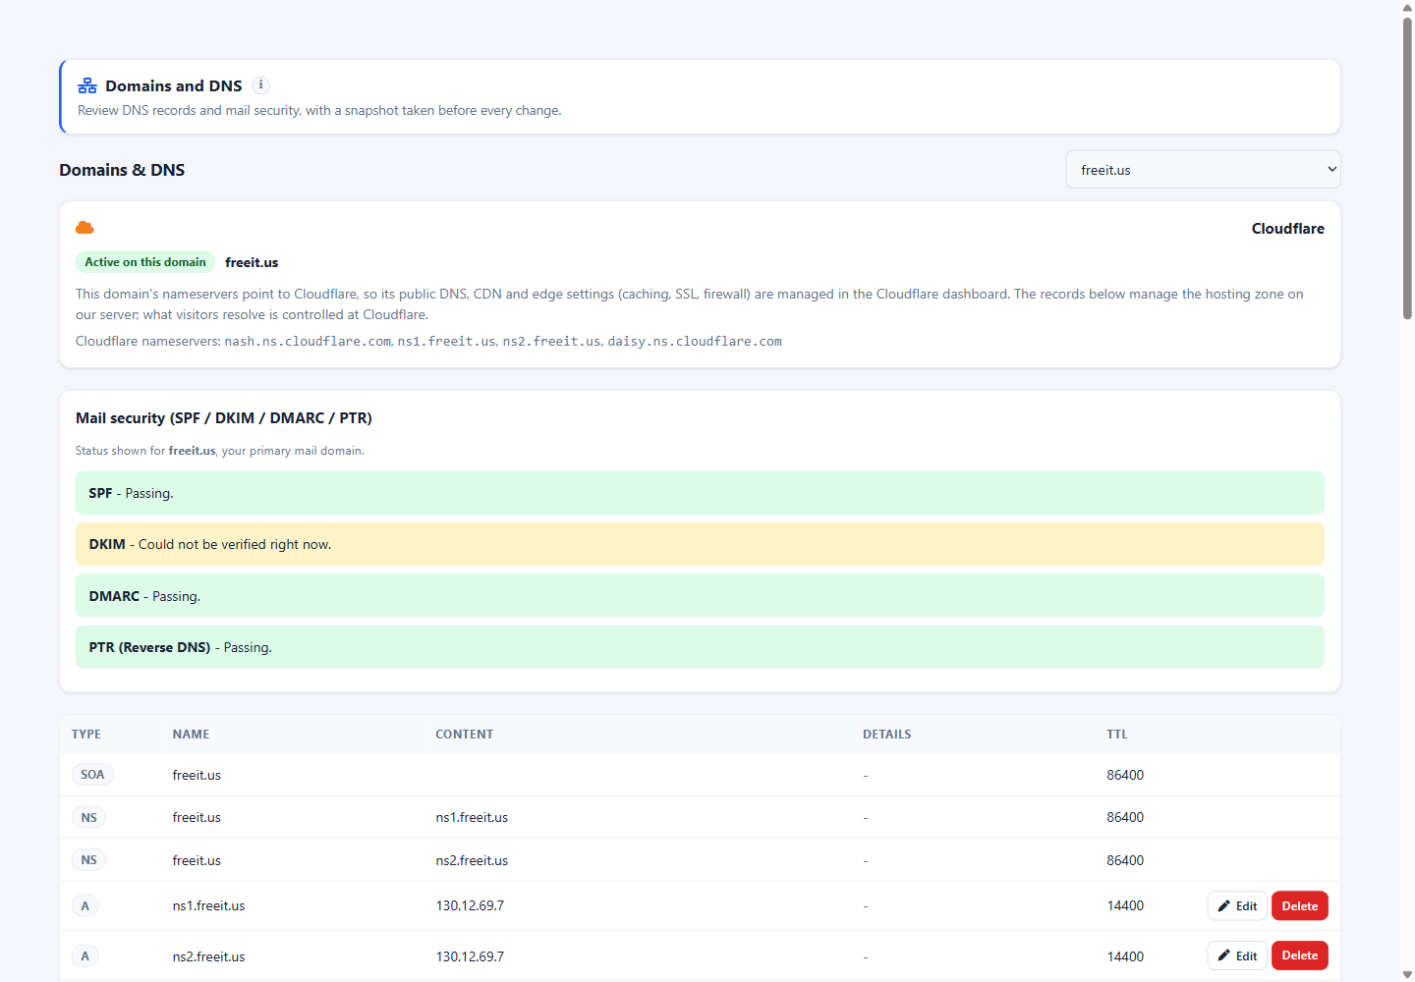Click the CONTENT column header
The width and height of the screenshot is (1415, 982).
(x=465, y=735)
